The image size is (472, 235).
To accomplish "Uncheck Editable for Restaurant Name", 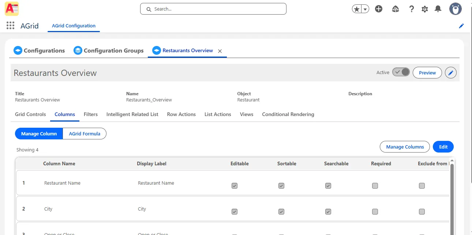I will [x=235, y=186].
